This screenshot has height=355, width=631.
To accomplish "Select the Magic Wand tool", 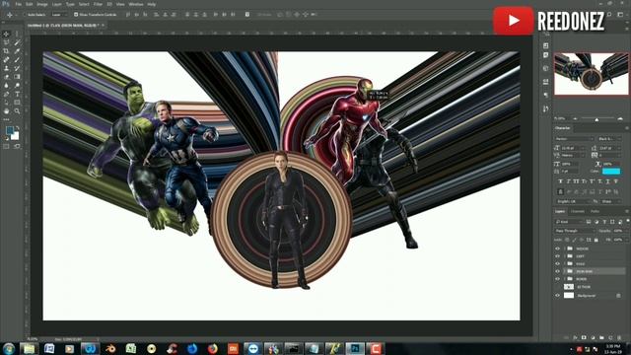I will [17, 42].
